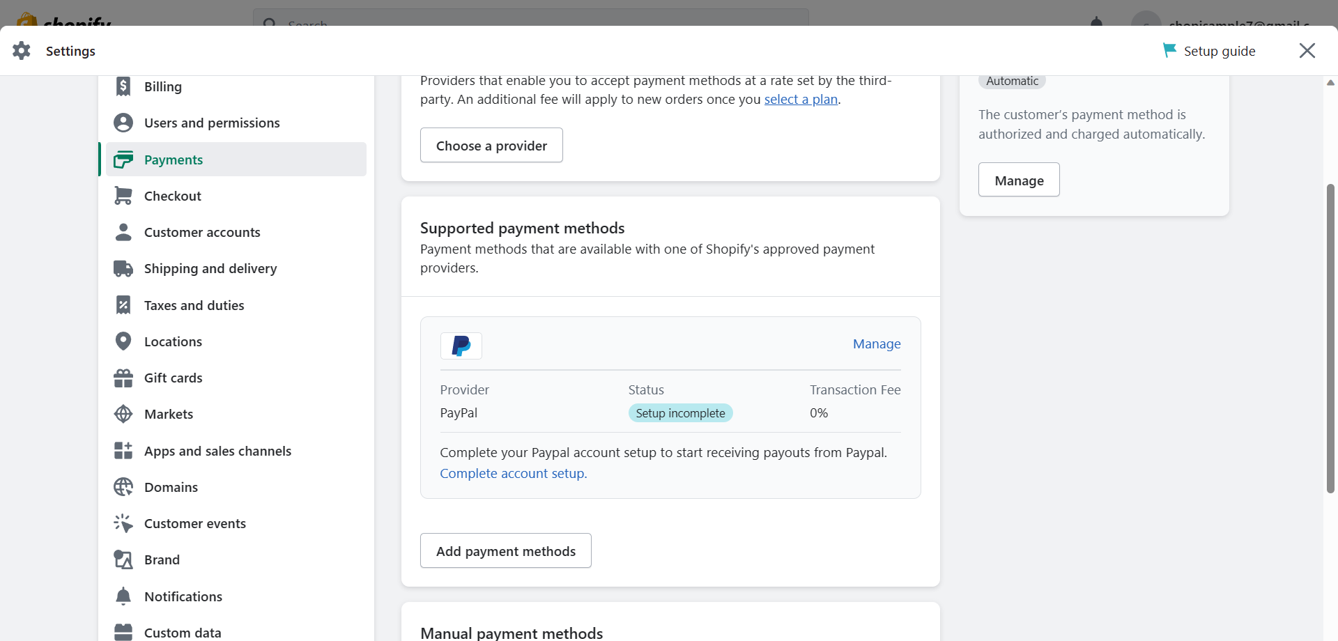This screenshot has width=1338, height=641.
Task: Click the Billing dollar receipt icon
Action: click(123, 86)
